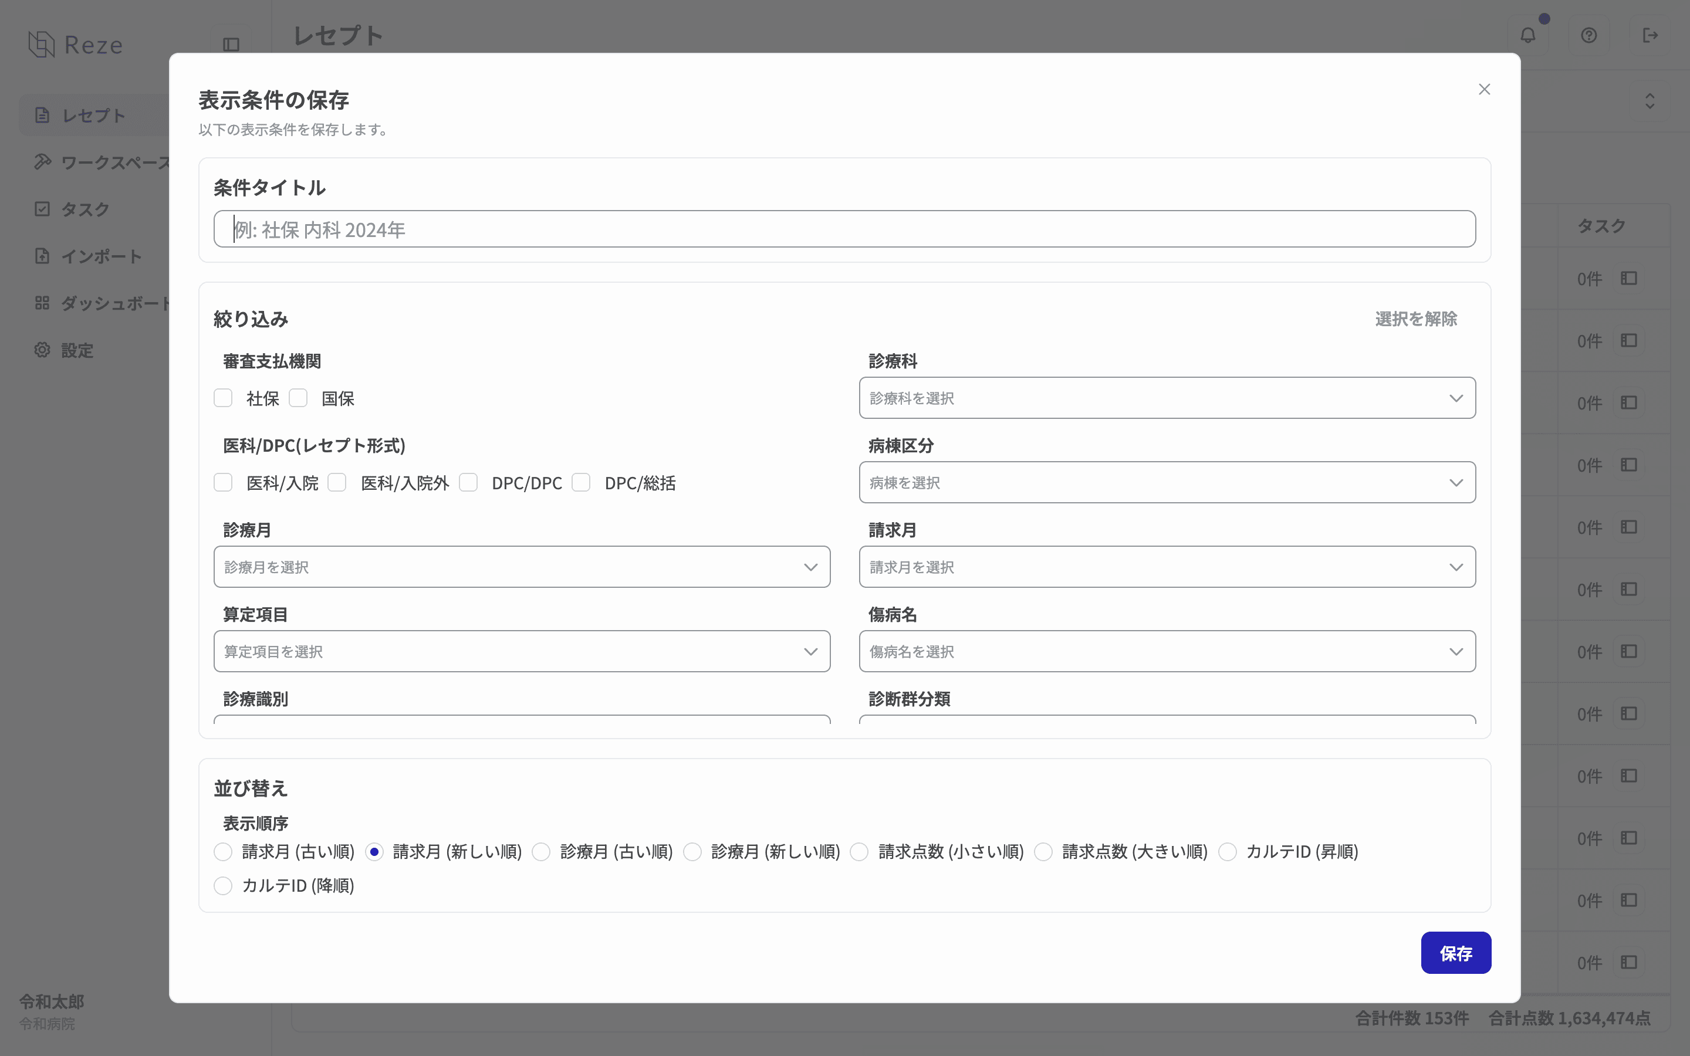Click the Reze logo icon
The image size is (1690, 1056).
click(x=41, y=44)
